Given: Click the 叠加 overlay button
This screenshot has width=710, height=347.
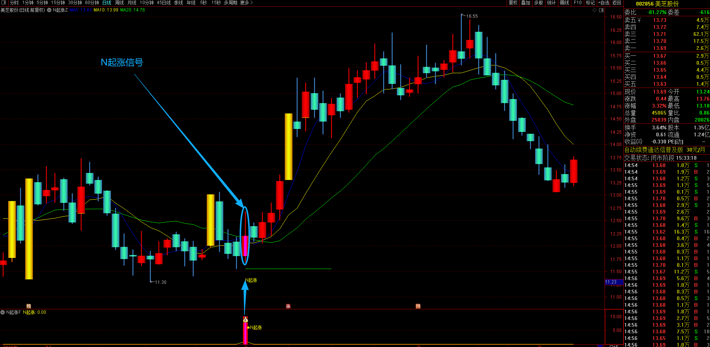Looking at the screenshot, I should point(525,3).
